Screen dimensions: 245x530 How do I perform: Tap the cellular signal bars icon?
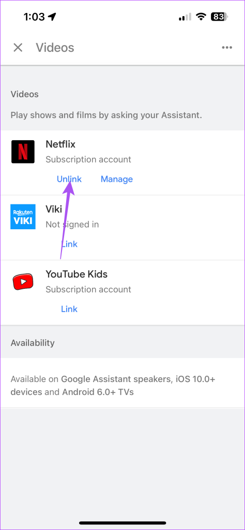click(x=185, y=17)
